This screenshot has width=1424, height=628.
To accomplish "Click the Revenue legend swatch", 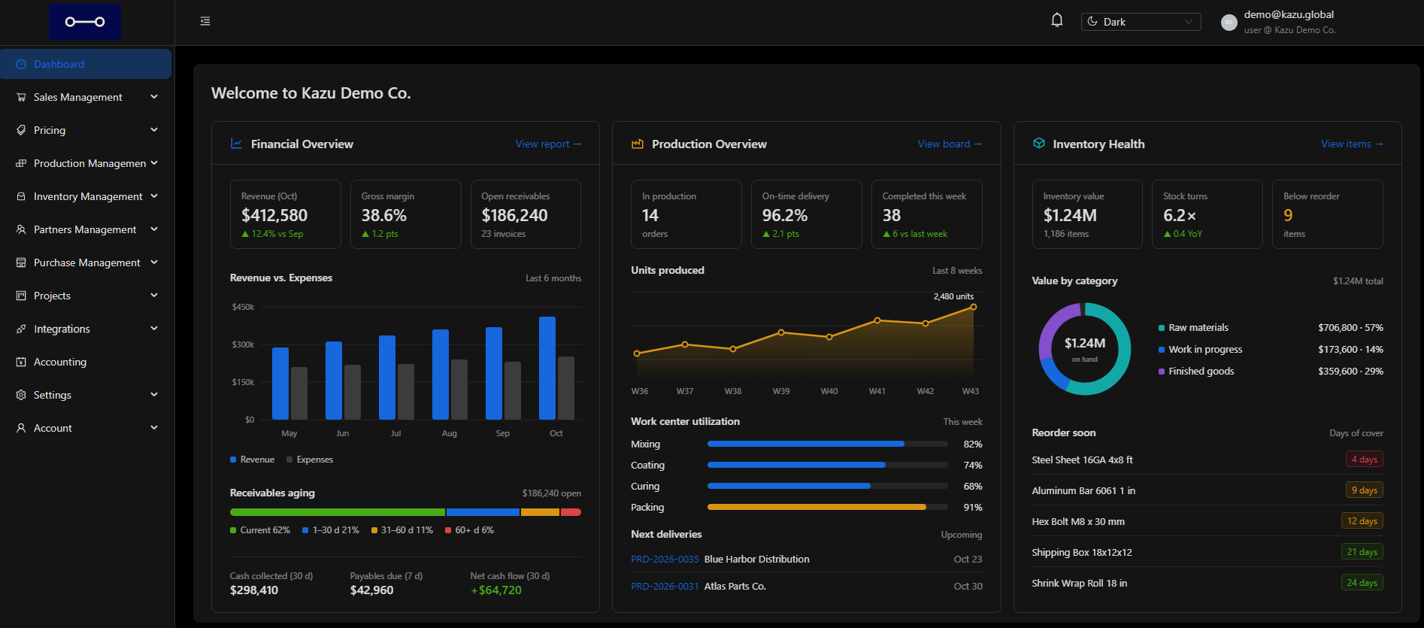I will pyautogui.click(x=233, y=460).
